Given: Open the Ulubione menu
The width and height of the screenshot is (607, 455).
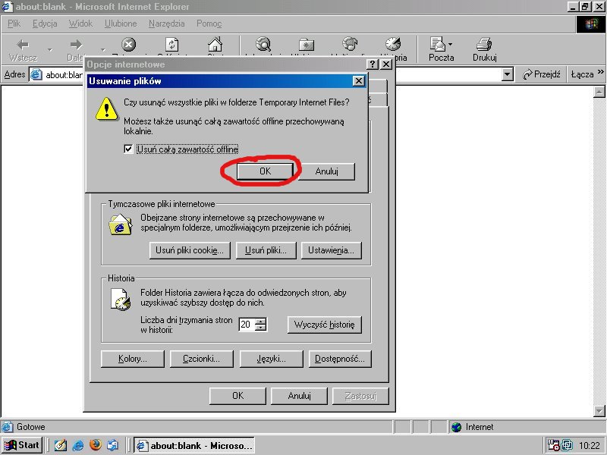Looking at the screenshot, I should coord(121,24).
